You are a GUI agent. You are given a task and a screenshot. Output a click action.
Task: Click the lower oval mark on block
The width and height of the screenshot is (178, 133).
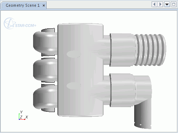pos(74,86)
